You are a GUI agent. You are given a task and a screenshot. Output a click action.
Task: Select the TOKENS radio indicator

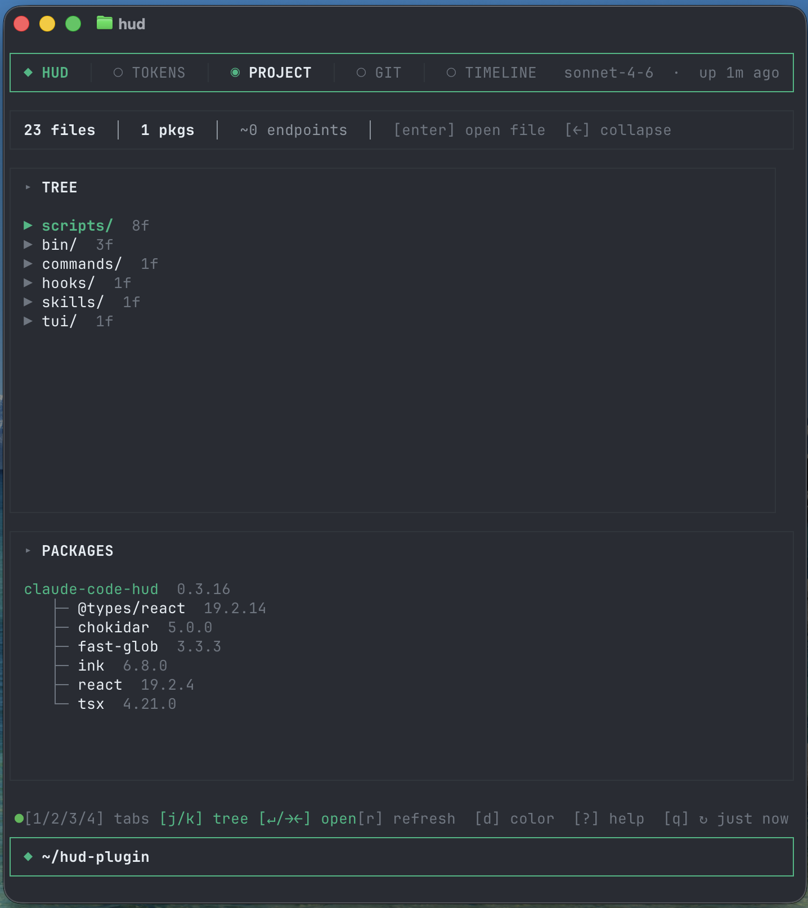(118, 73)
